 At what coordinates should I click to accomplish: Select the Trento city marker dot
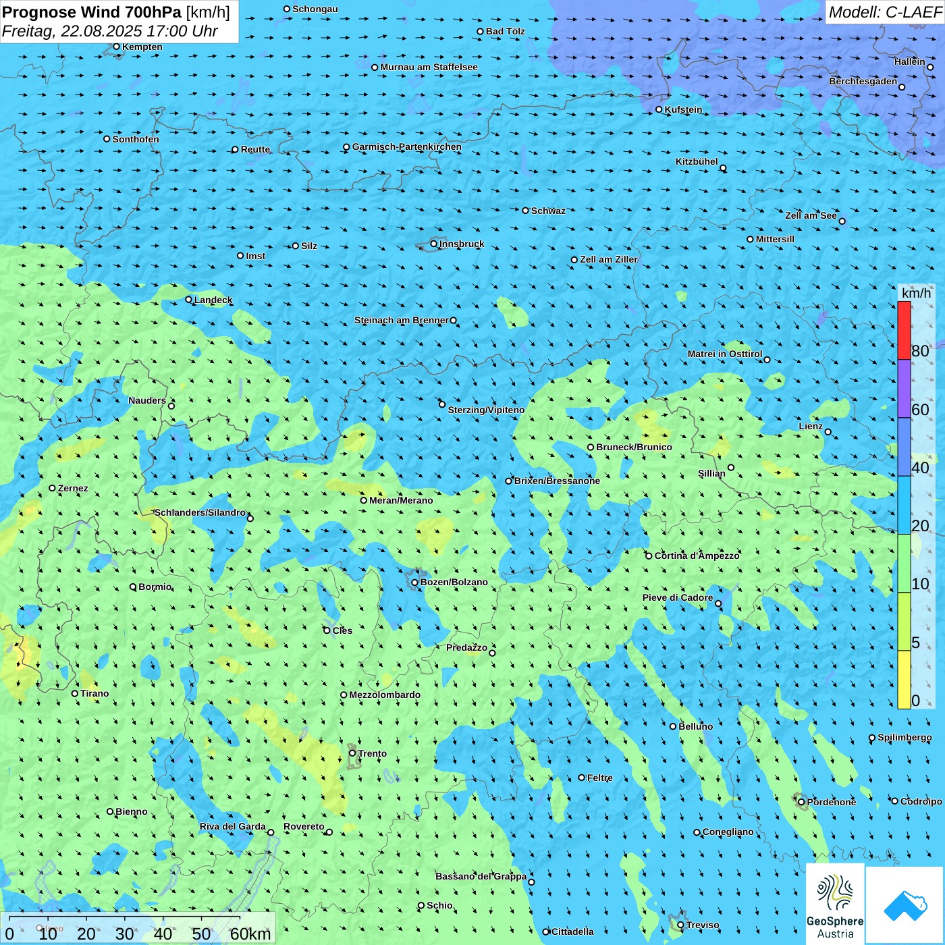352,753
